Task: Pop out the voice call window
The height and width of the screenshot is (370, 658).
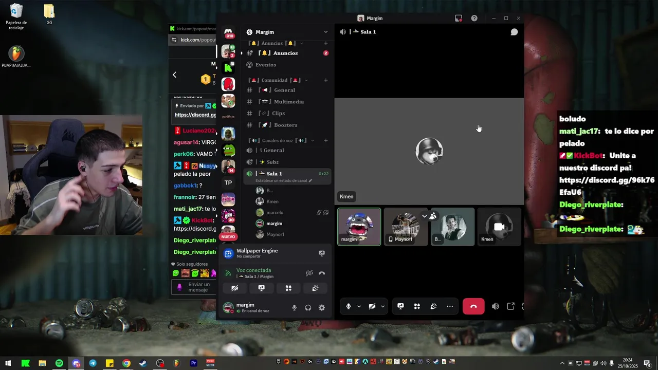Action: 510,306
